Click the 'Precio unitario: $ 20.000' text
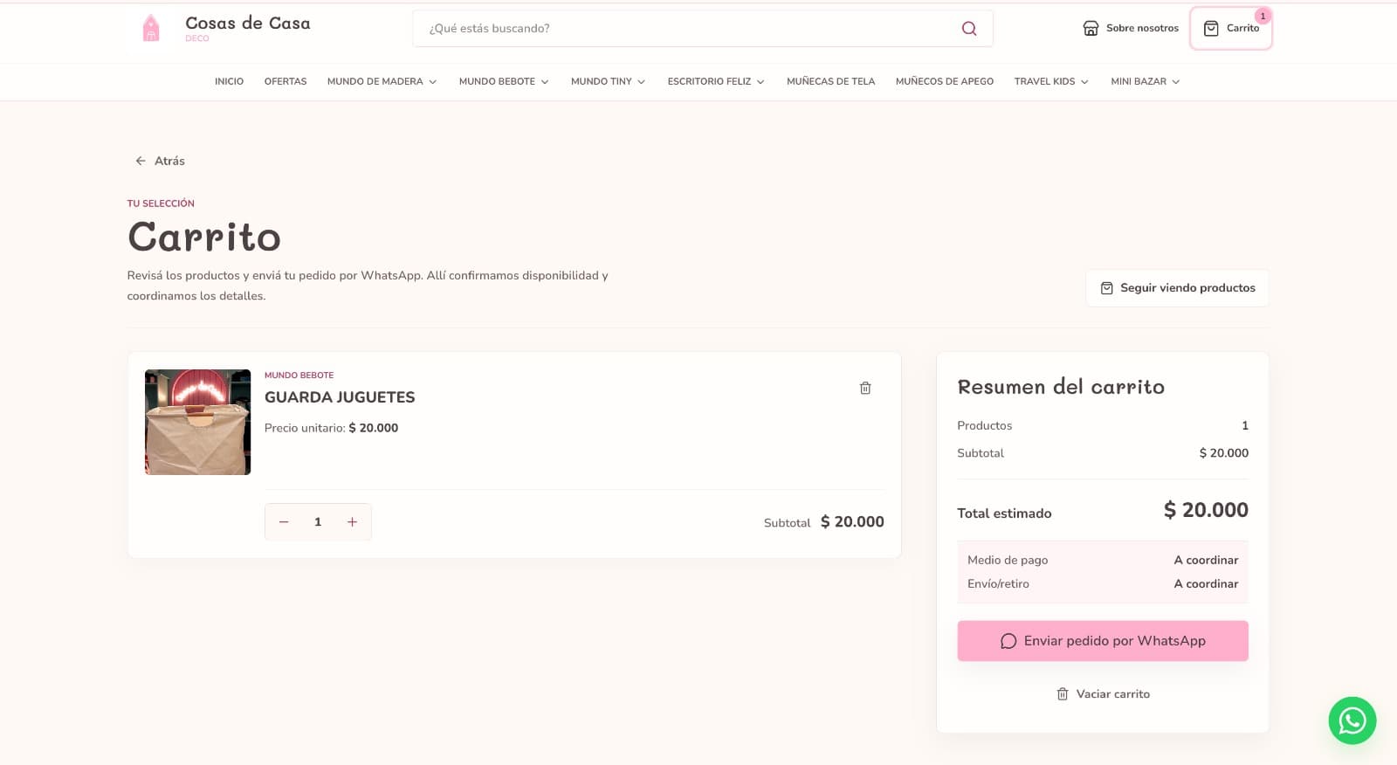This screenshot has height=765, width=1397. click(331, 428)
